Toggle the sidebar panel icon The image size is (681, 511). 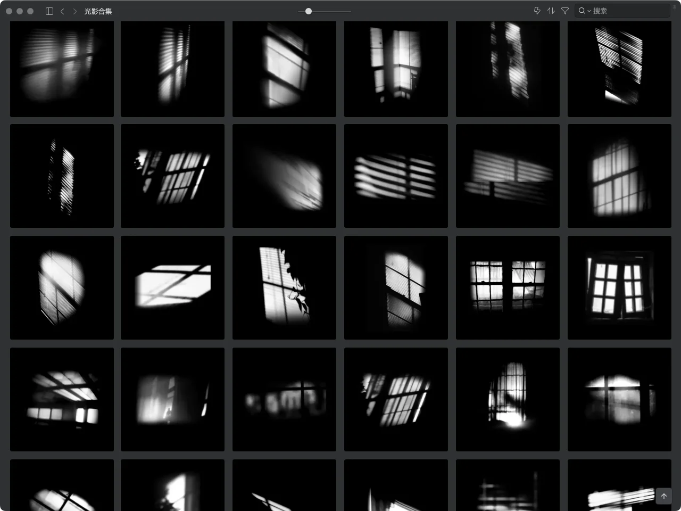click(x=49, y=11)
